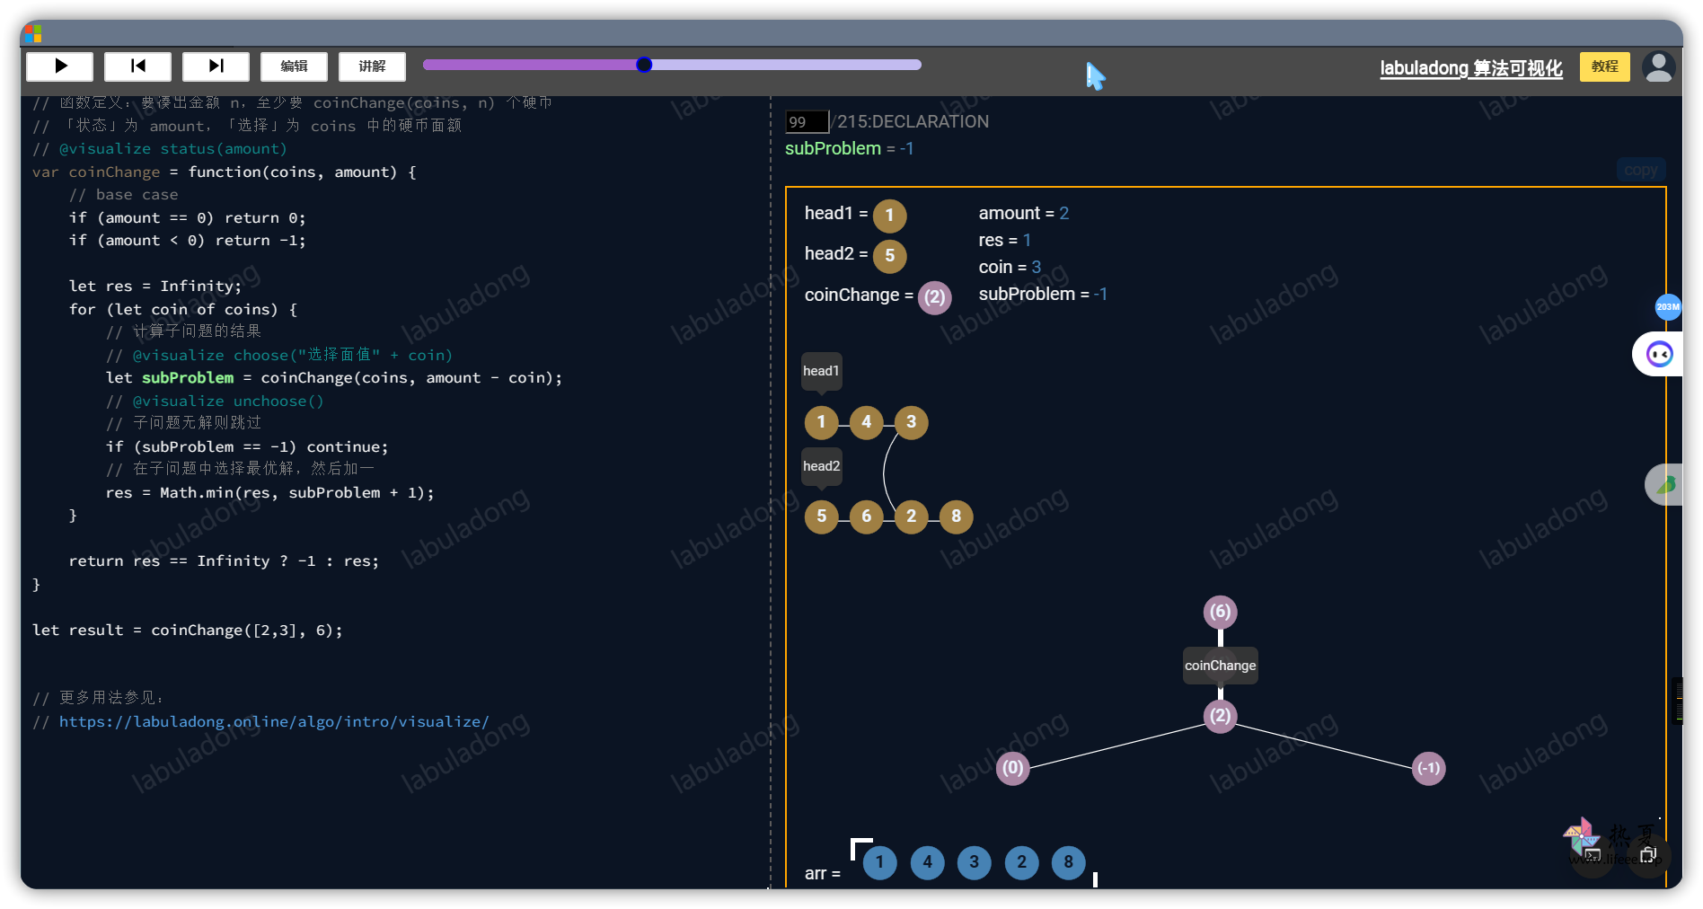Focus the step number field showing 99
Viewport: 1703px width, 909px height.
[x=807, y=122]
